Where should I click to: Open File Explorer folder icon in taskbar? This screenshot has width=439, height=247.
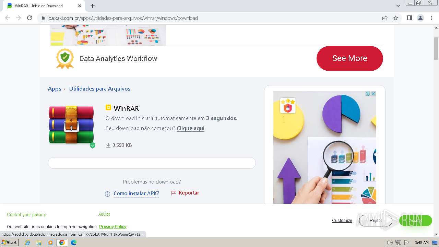pyautogui.click(x=39, y=243)
